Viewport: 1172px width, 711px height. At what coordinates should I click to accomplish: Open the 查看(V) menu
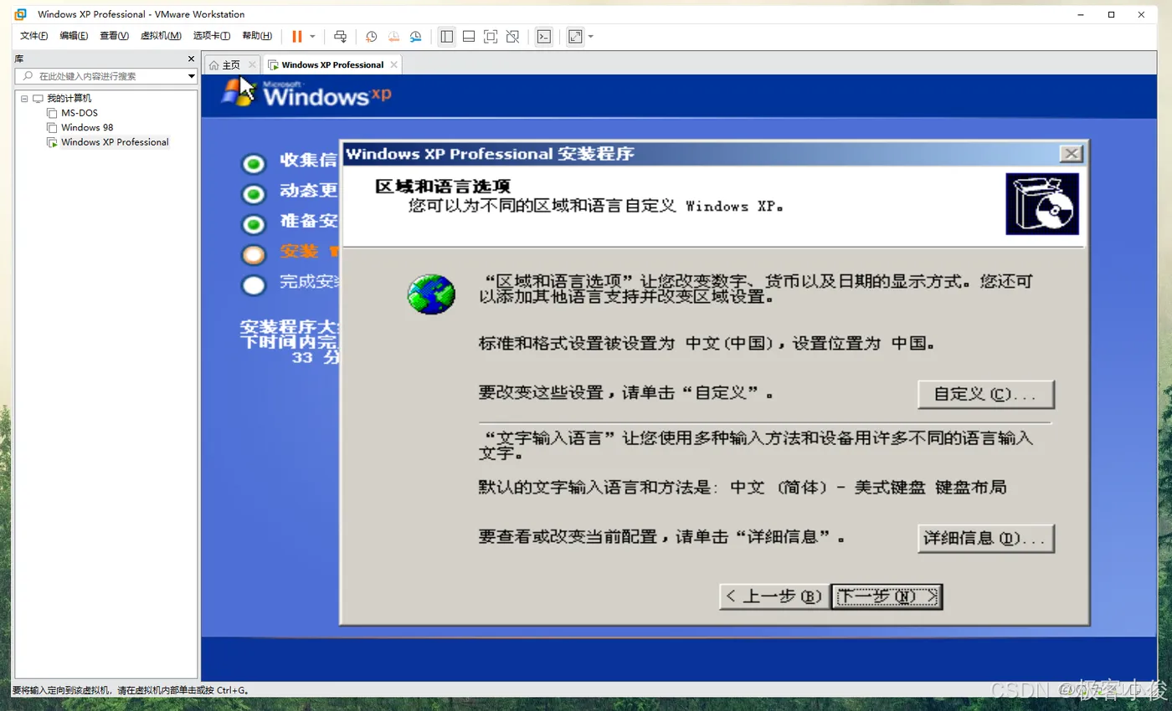click(114, 36)
